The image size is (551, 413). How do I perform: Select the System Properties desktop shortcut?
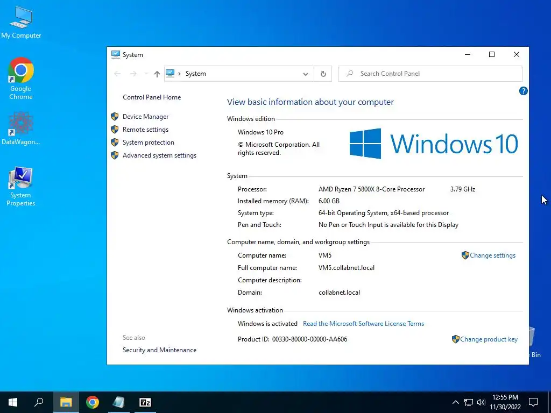21,186
